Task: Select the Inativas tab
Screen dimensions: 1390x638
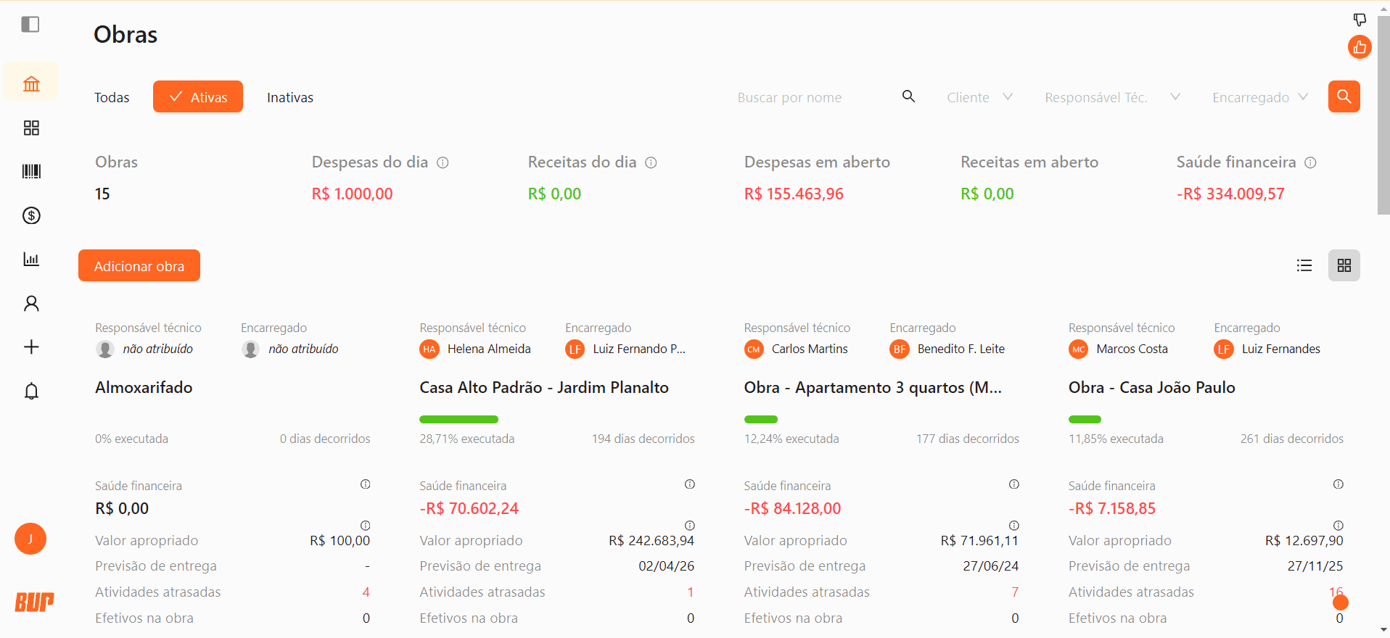Action: point(290,97)
